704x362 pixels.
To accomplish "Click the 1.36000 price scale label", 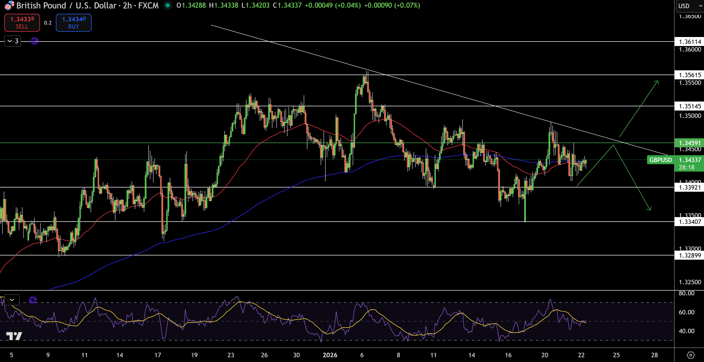I will [x=690, y=49].
